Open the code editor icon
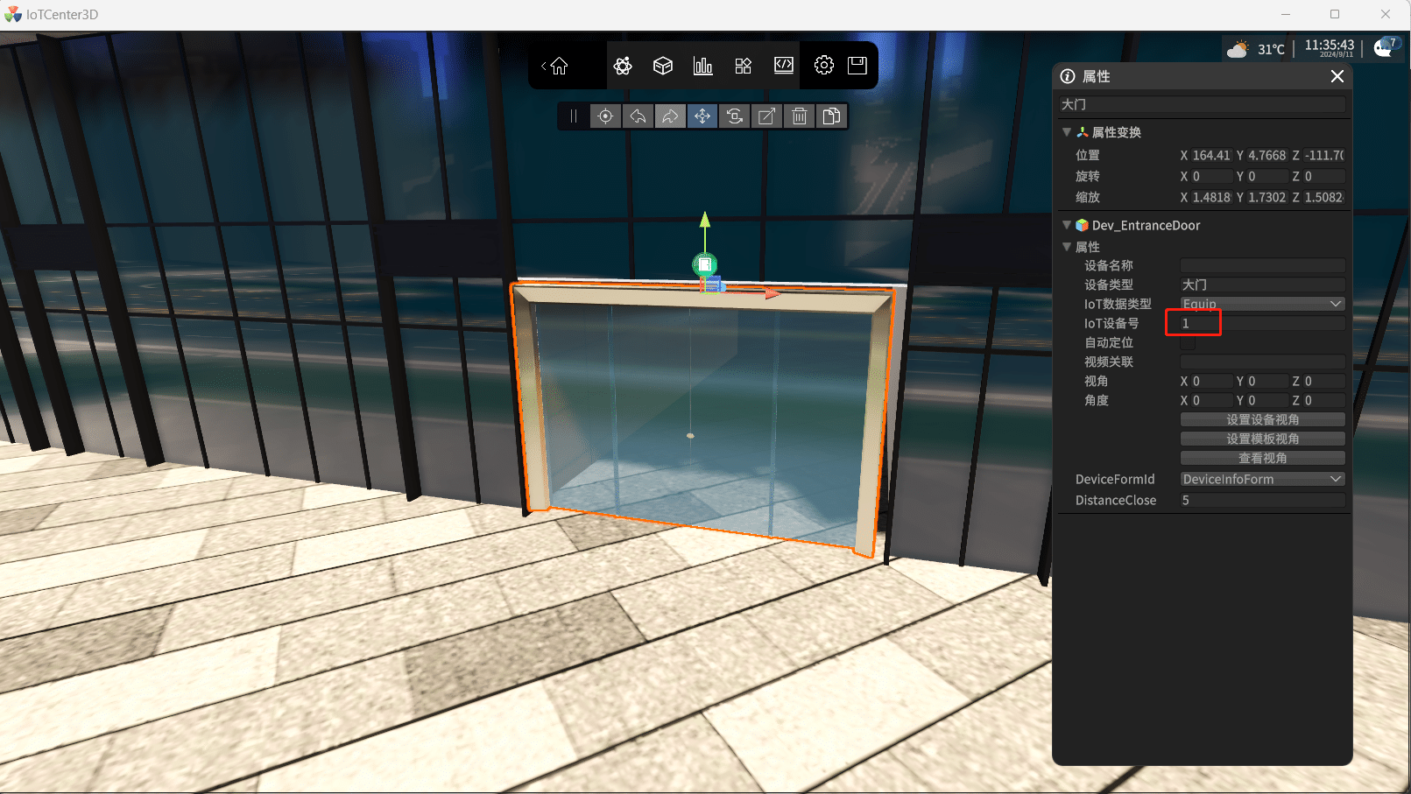The image size is (1411, 794). point(784,66)
